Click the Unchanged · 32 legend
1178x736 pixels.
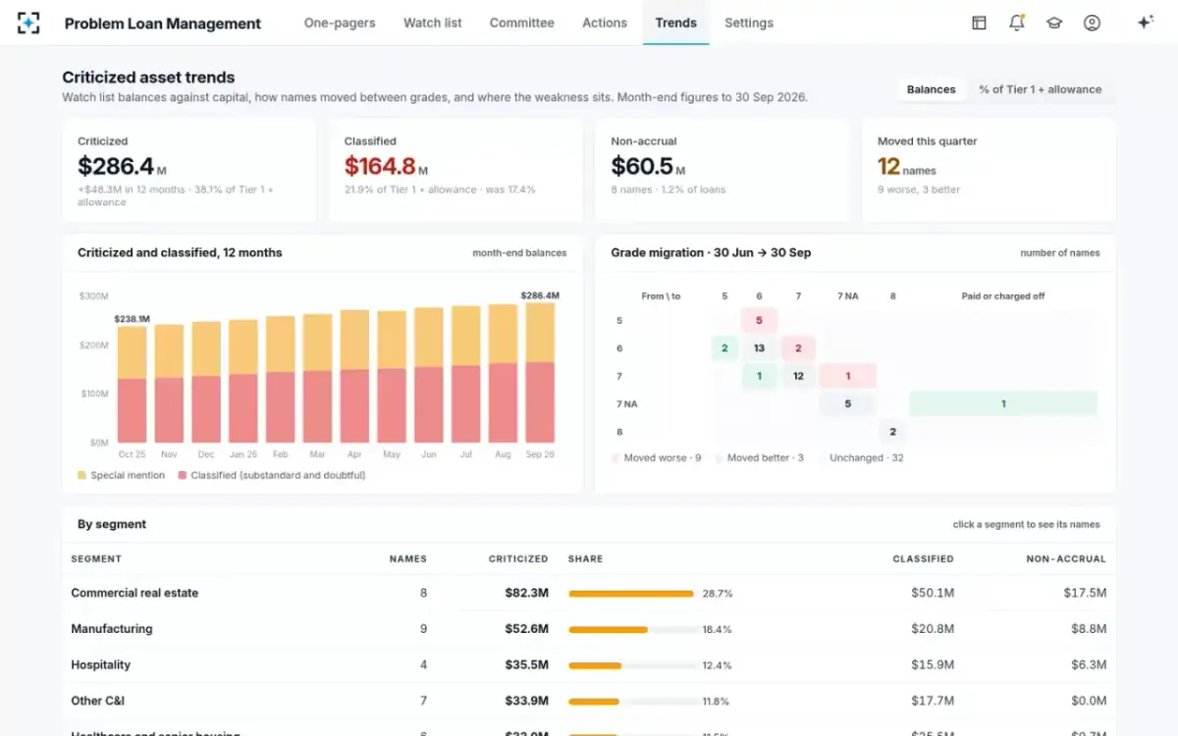click(861, 458)
